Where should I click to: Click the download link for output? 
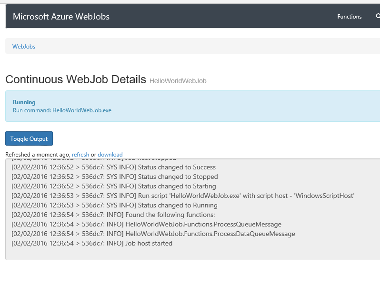[x=110, y=155]
